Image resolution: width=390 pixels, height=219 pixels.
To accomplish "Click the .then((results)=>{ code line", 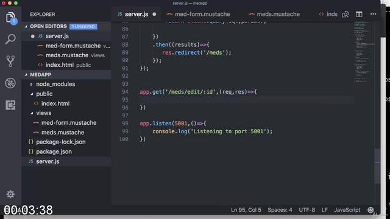I will click(x=181, y=44).
